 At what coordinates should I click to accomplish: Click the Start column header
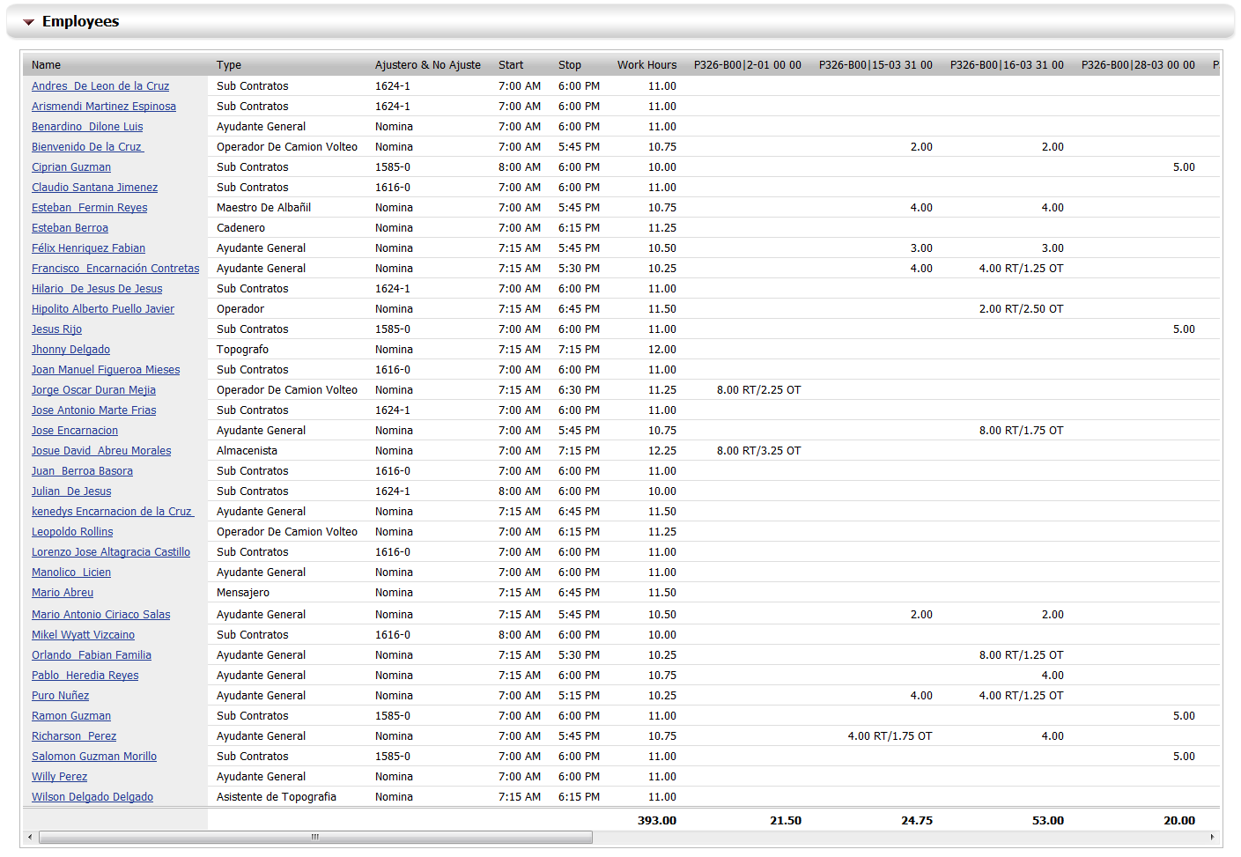click(x=511, y=65)
